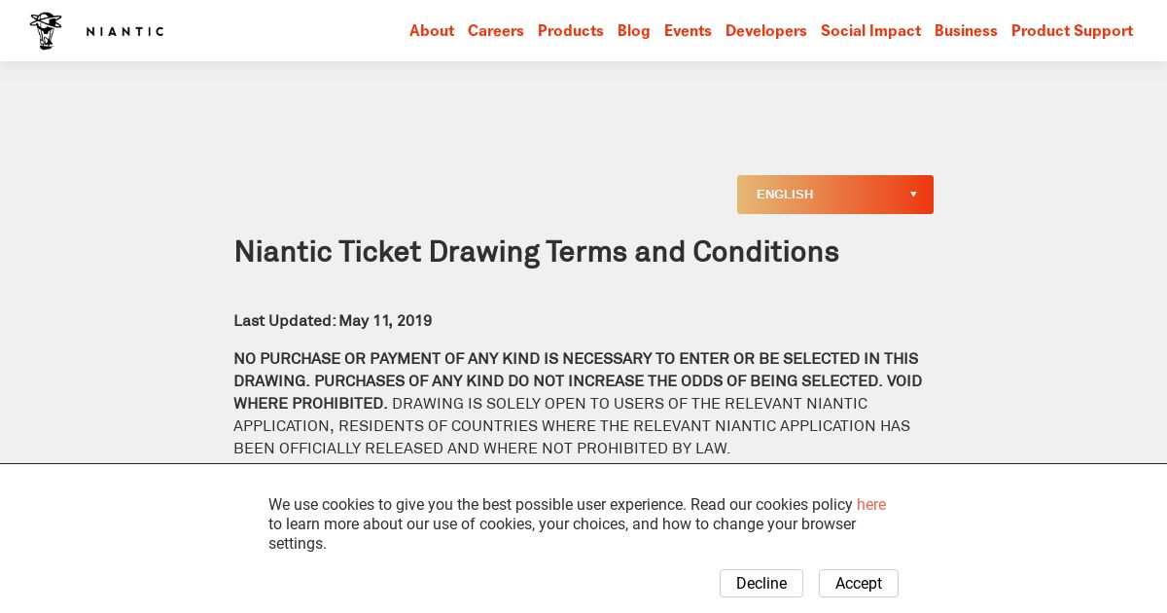This screenshot has height=613, width=1167.
Task: Open the Products navigation link
Action: (x=571, y=31)
